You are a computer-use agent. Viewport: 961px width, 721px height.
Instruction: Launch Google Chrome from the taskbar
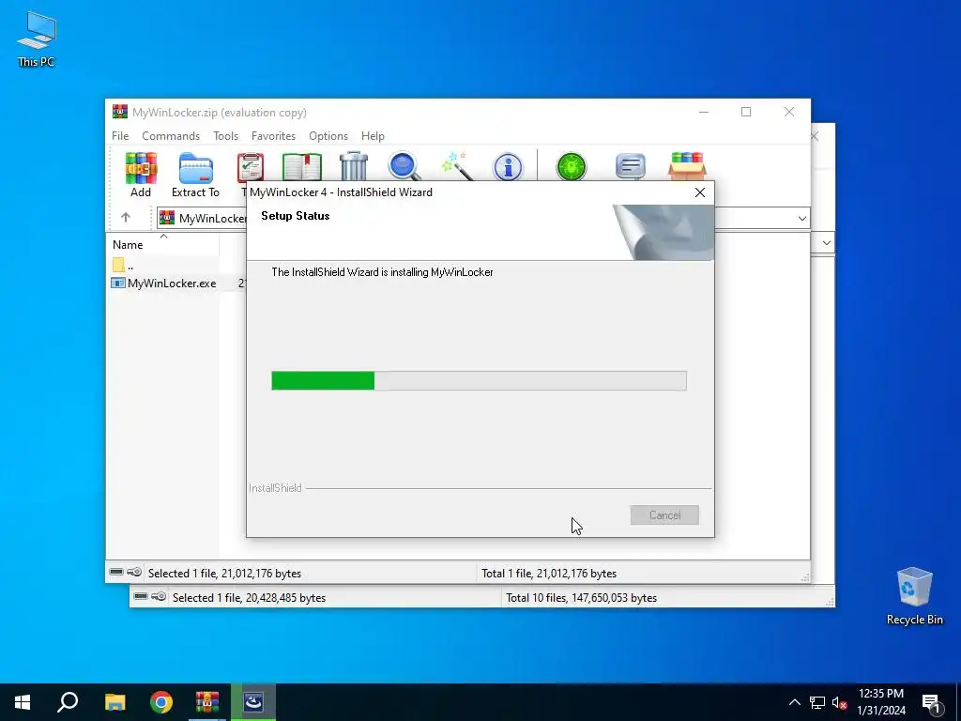coord(161,702)
